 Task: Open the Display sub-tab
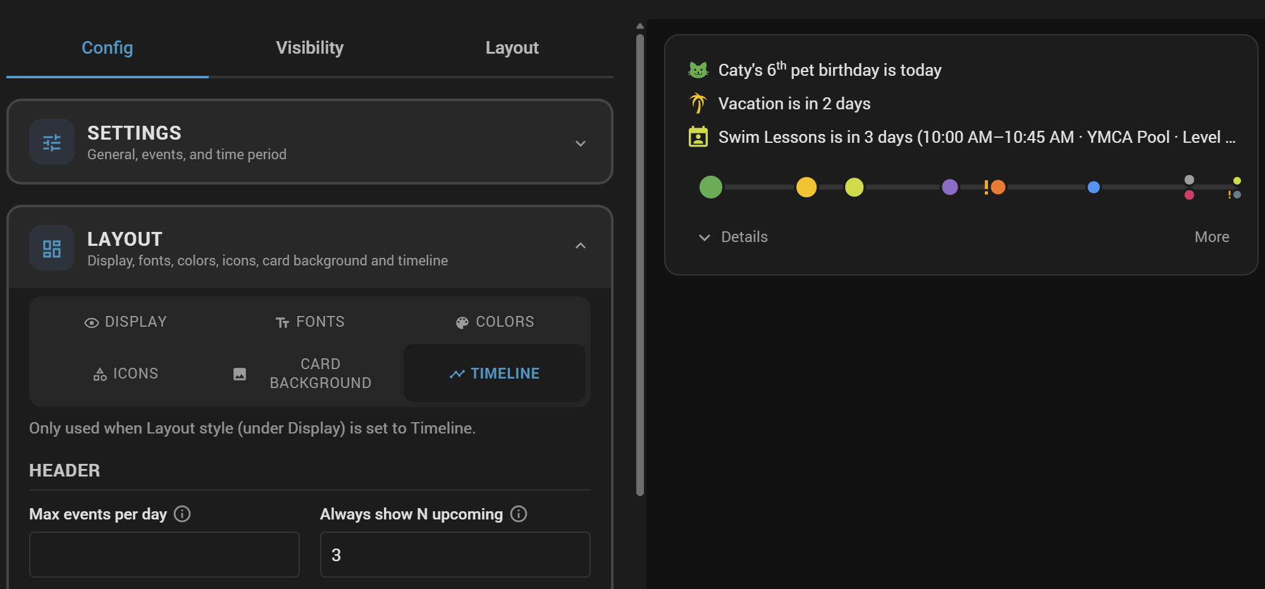(x=125, y=322)
